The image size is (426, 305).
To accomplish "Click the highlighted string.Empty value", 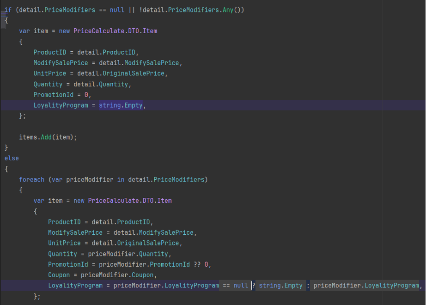I will [121, 105].
